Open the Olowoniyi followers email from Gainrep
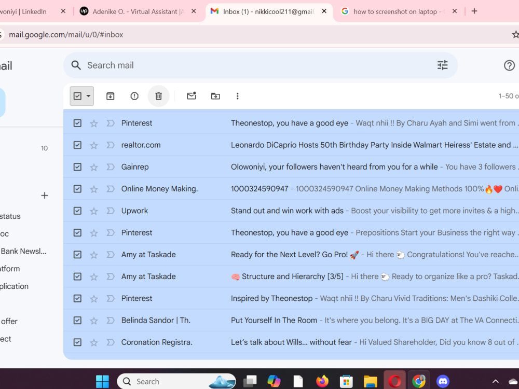This screenshot has height=389, width=519. click(x=291, y=166)
